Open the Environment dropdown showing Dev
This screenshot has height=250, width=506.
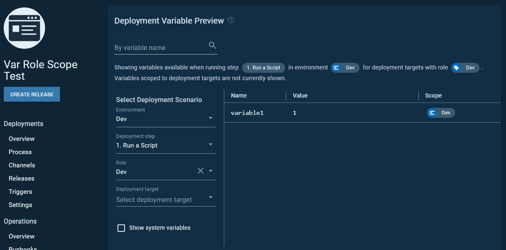[x=165, y=119]
